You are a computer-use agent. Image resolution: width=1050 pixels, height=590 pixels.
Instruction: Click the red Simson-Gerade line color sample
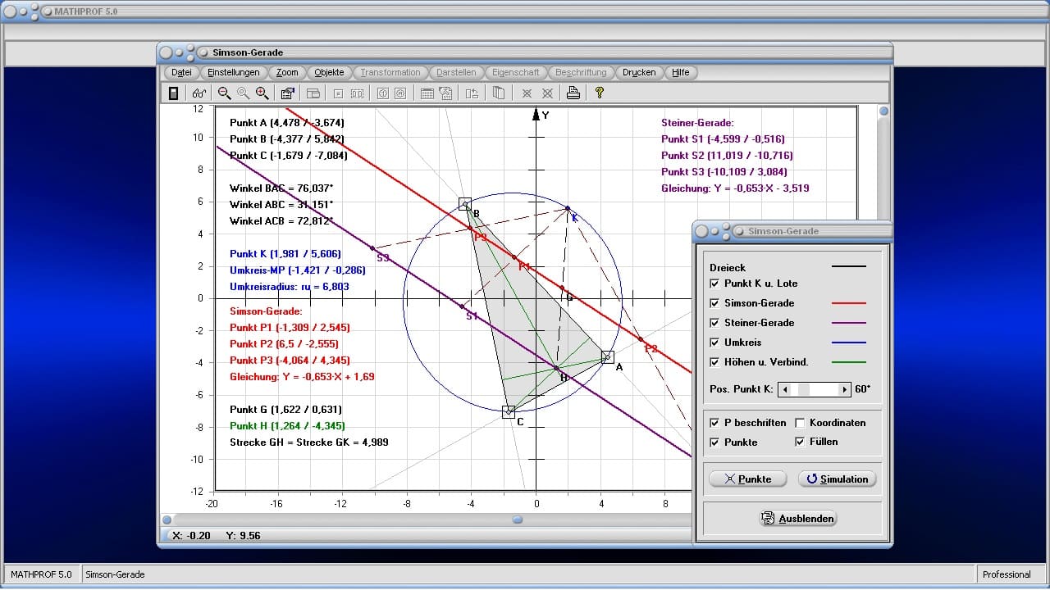849,303
